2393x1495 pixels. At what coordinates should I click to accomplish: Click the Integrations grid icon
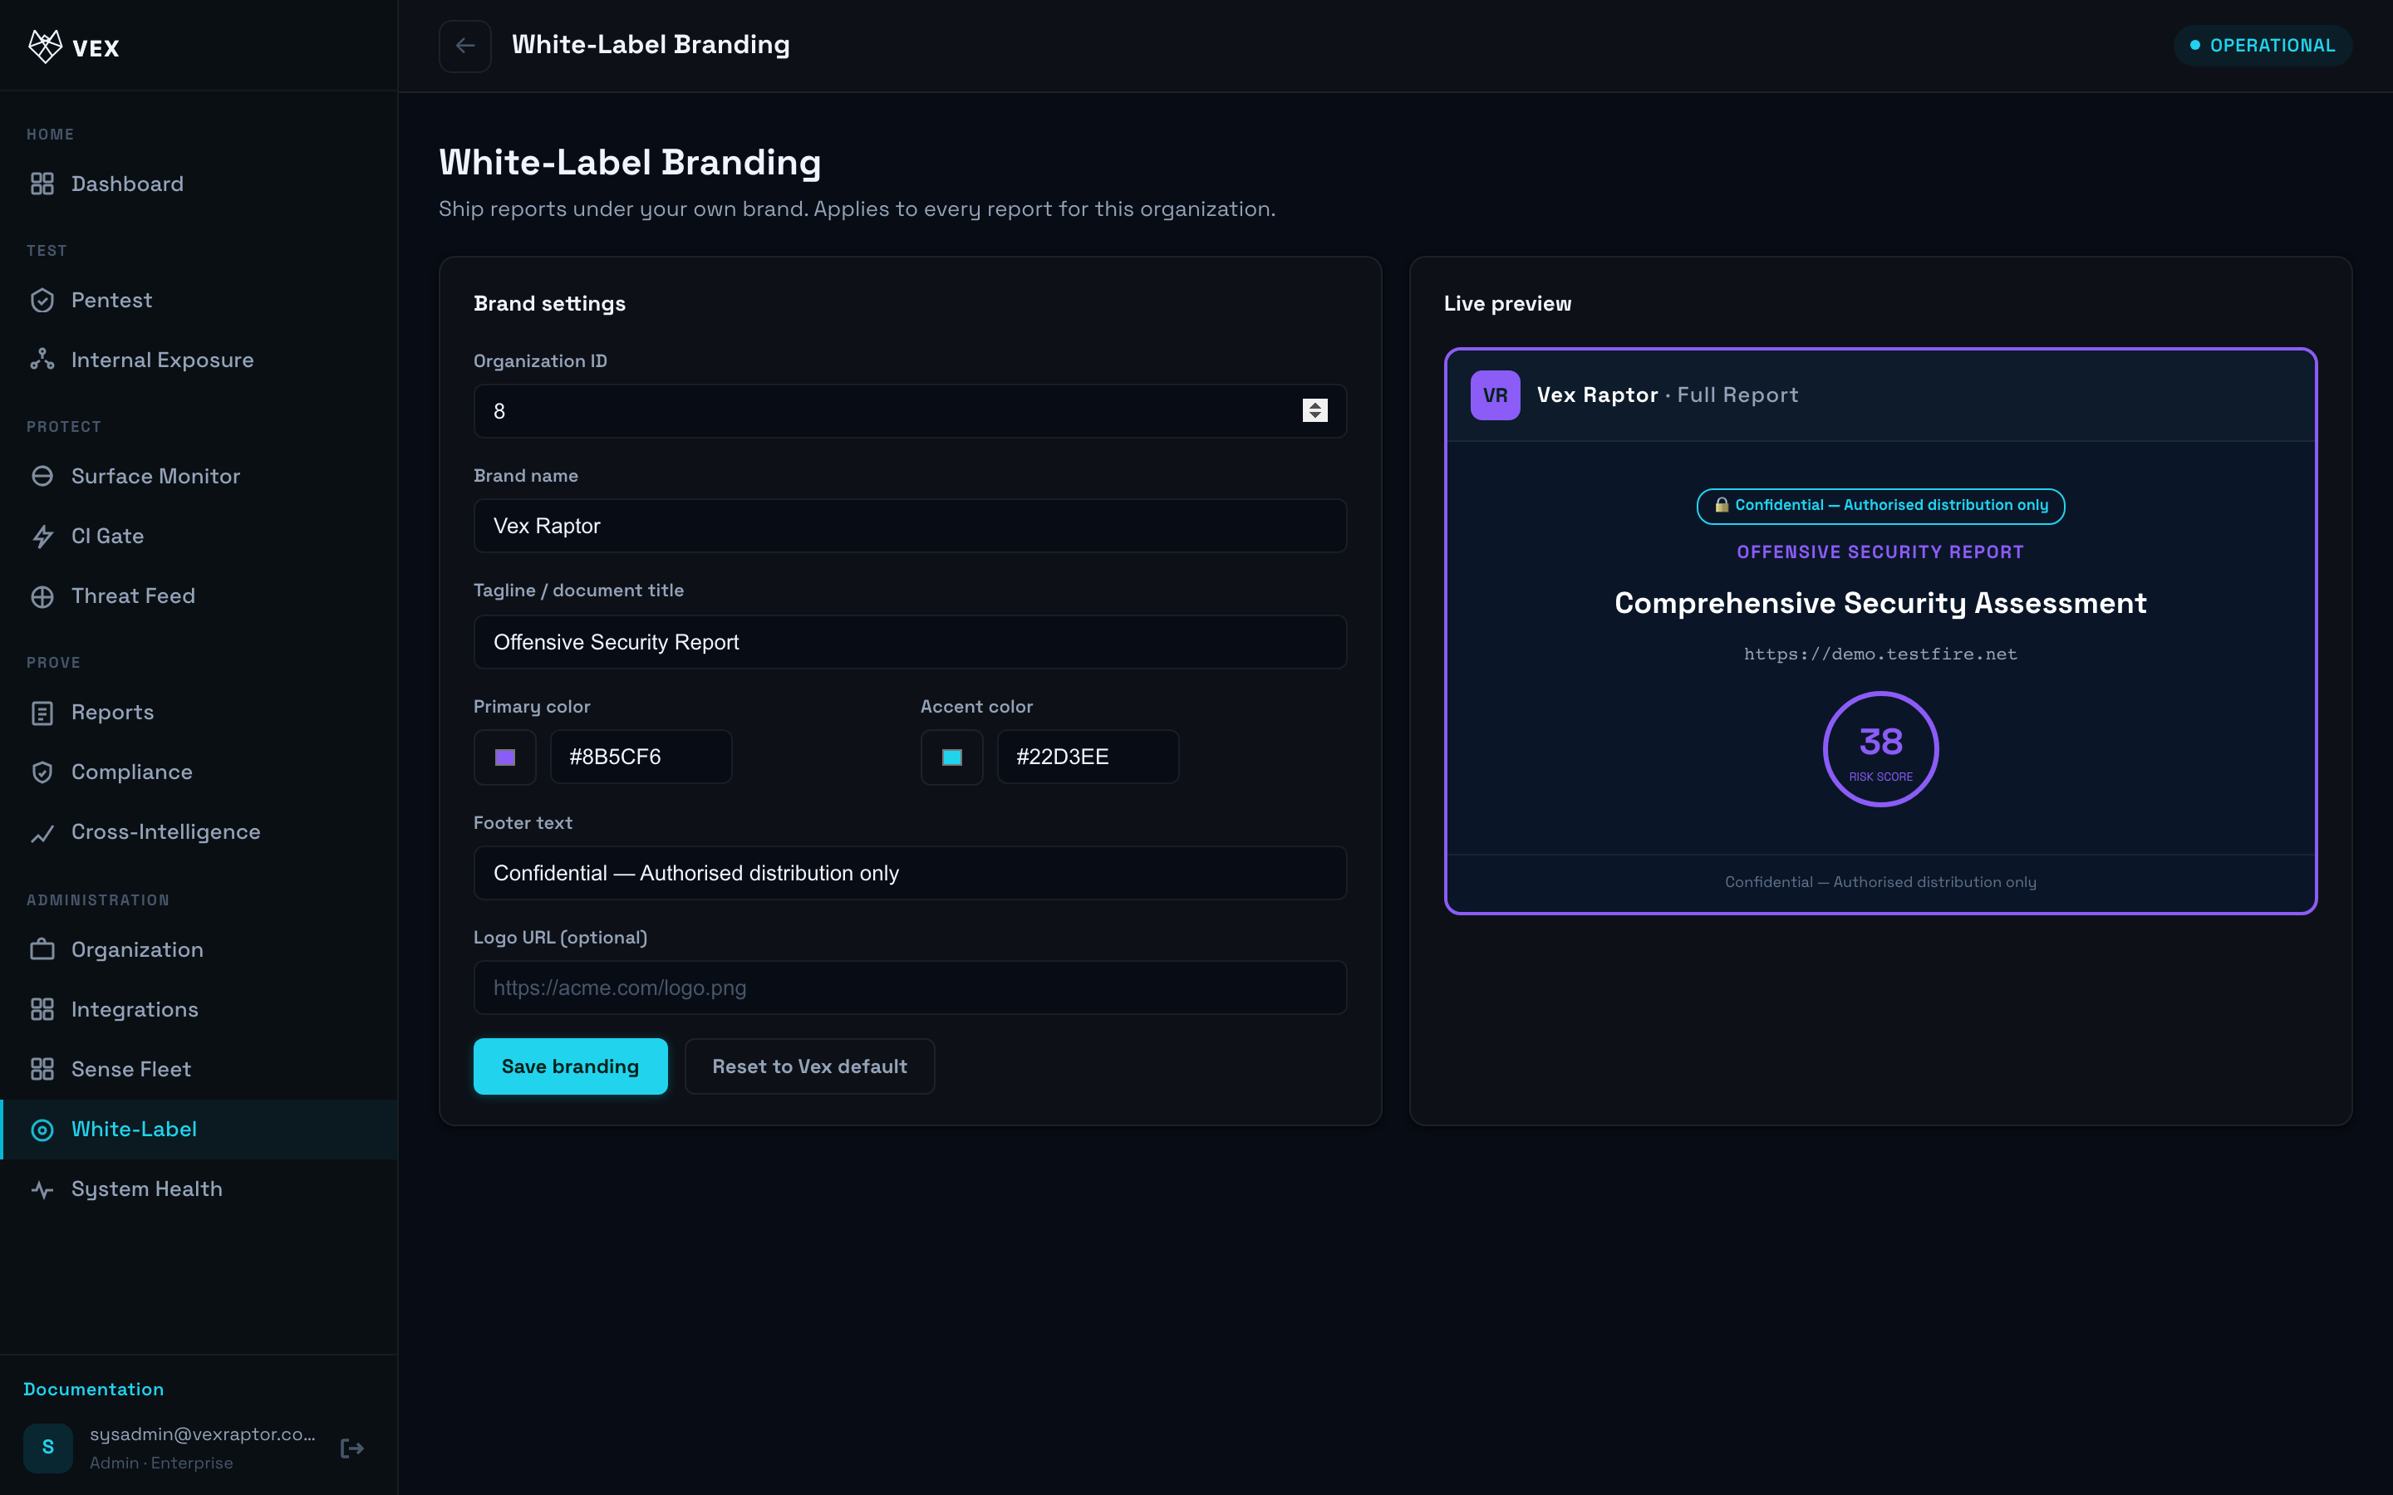pos(42,1009)
